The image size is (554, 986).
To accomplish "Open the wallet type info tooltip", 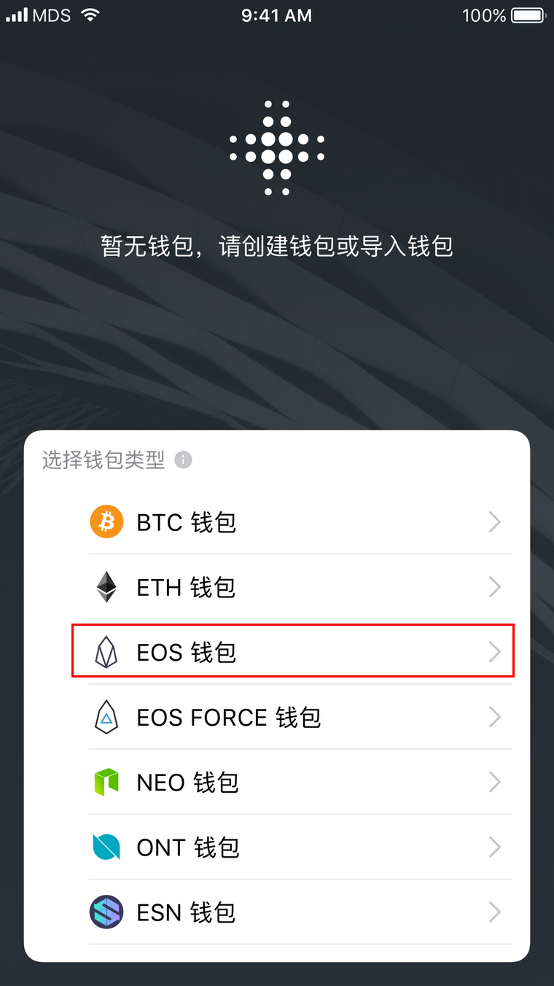I will pos(183,459).
